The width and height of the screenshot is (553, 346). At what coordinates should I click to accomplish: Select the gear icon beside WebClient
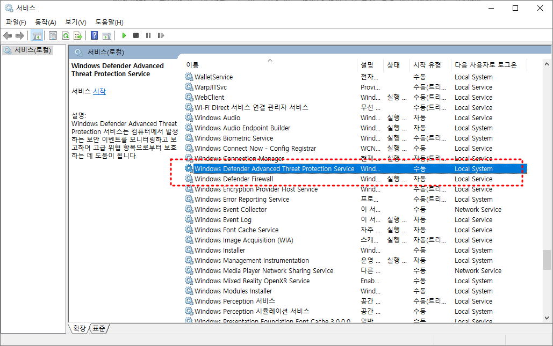[x=189, y=97]
